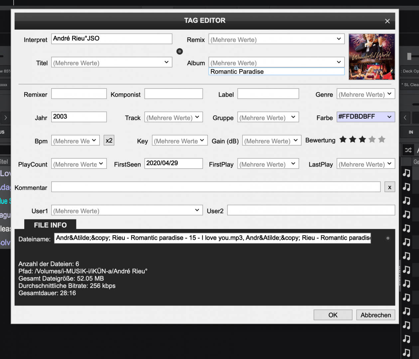Click the record-style button between Titel and Album
Image resolution: width=419 pixels, height=359 pixels.
pos(180,51)
